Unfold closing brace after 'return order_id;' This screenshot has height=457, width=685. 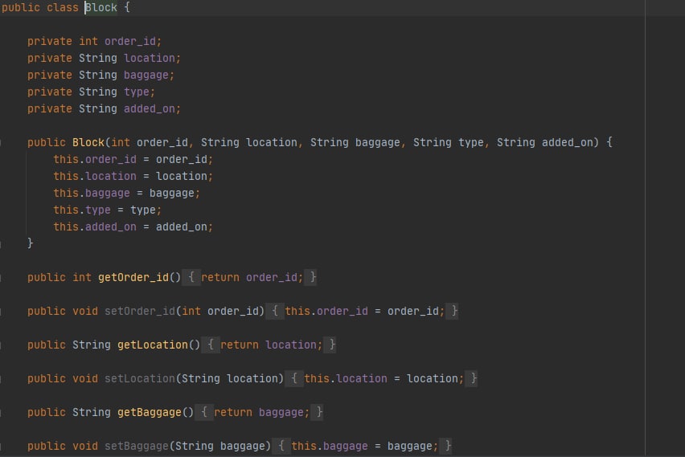312,277
